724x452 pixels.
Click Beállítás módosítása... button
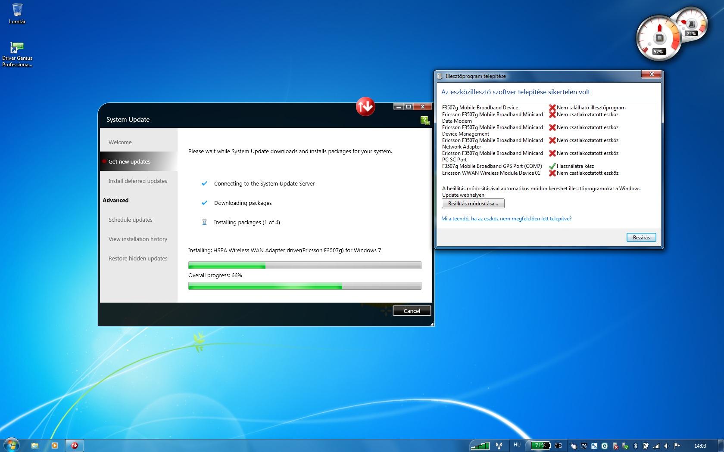click(x=473, y=204)
